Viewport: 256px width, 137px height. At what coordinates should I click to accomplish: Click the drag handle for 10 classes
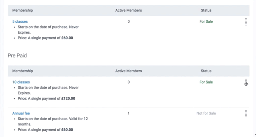(x=246, y=82)
